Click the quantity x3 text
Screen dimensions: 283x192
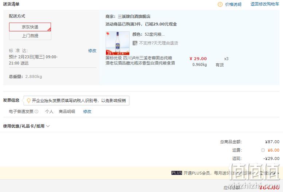(x=226, y=59)
